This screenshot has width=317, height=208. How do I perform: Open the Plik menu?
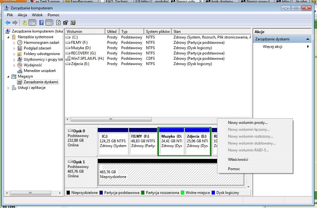[10, 15]
